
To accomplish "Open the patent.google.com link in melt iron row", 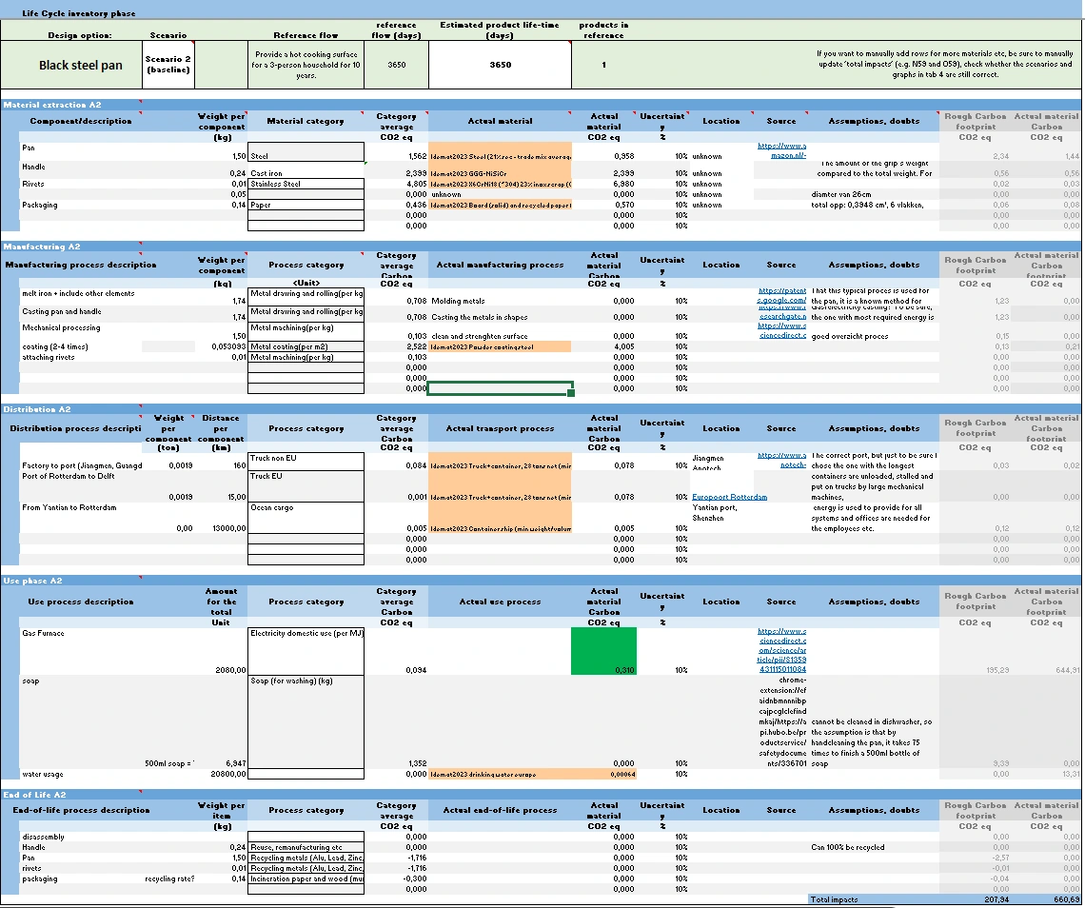I will 782,295.
